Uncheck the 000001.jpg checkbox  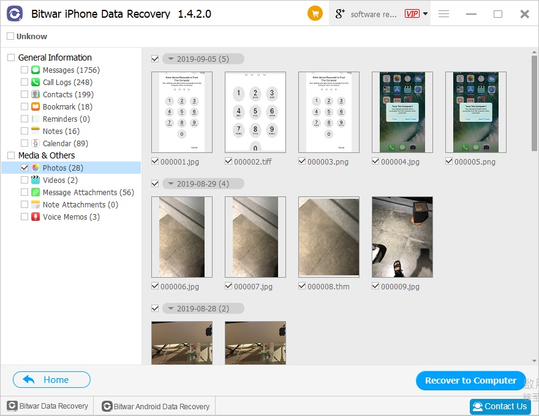[x=155, y=162]
